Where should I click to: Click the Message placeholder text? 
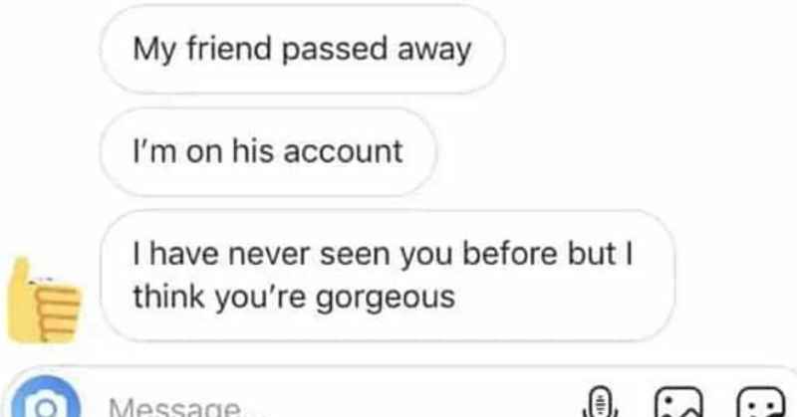(x=173, y=406)
